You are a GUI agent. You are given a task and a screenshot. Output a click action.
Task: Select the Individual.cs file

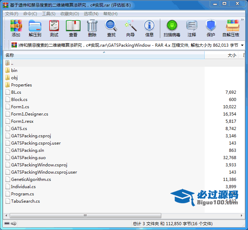point(20,186)
